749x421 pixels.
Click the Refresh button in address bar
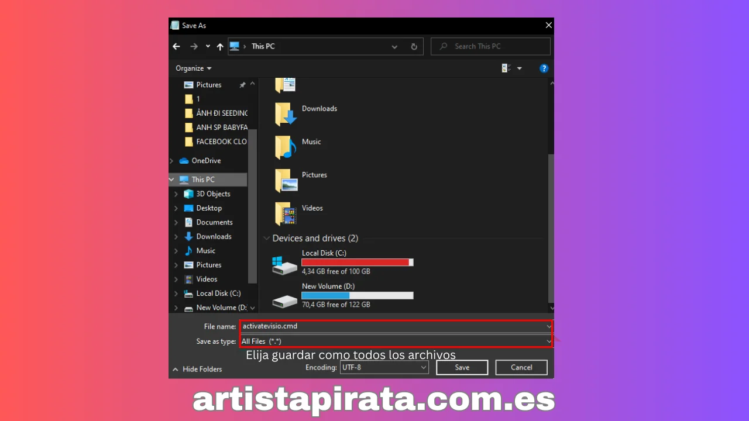click(x=414, y=47)
